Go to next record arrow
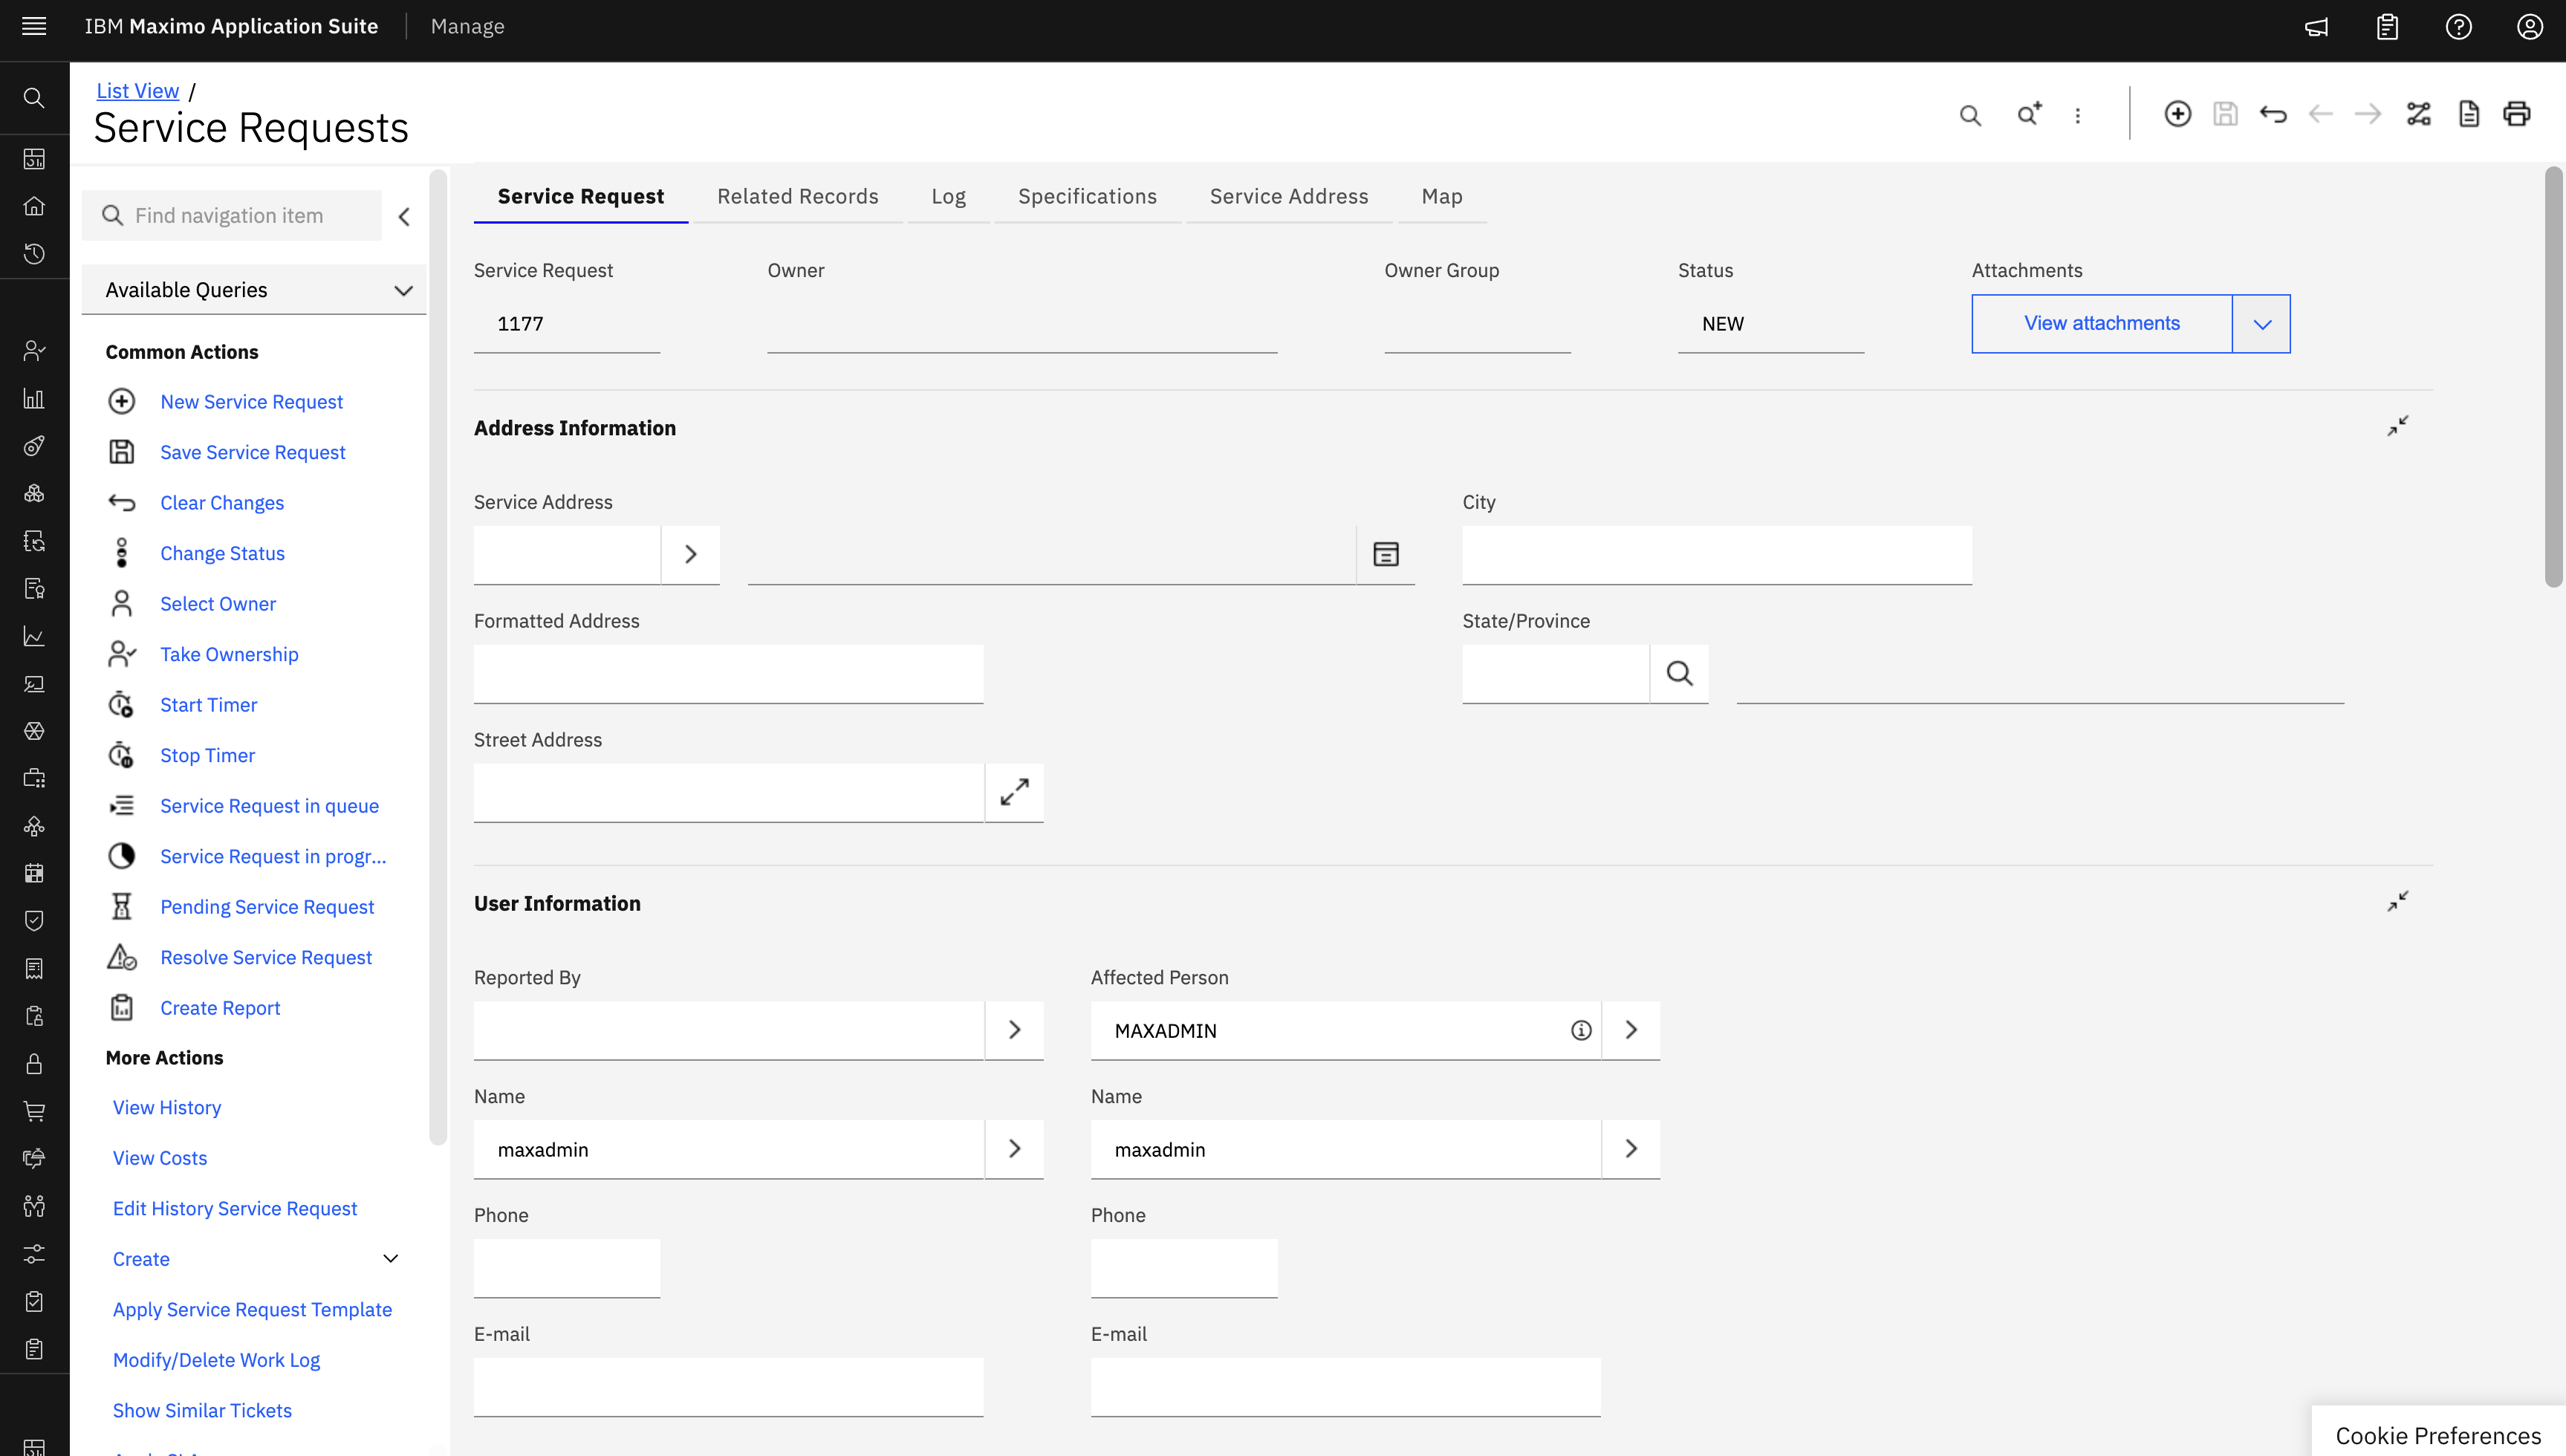 point(2368,114)
